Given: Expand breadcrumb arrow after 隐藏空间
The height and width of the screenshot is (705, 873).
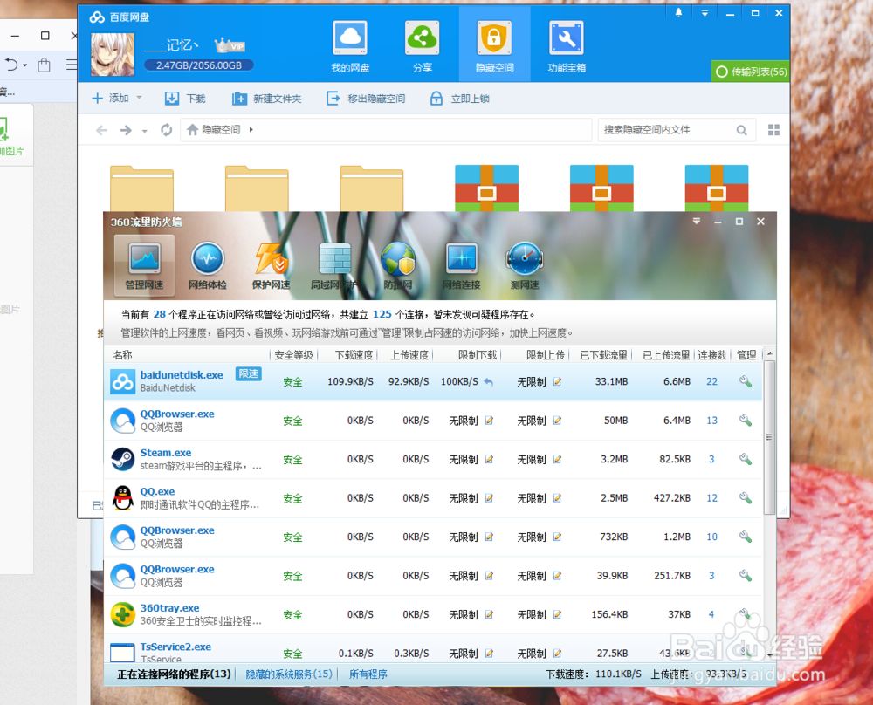Looking at the screenshot, I should (251, 130).
